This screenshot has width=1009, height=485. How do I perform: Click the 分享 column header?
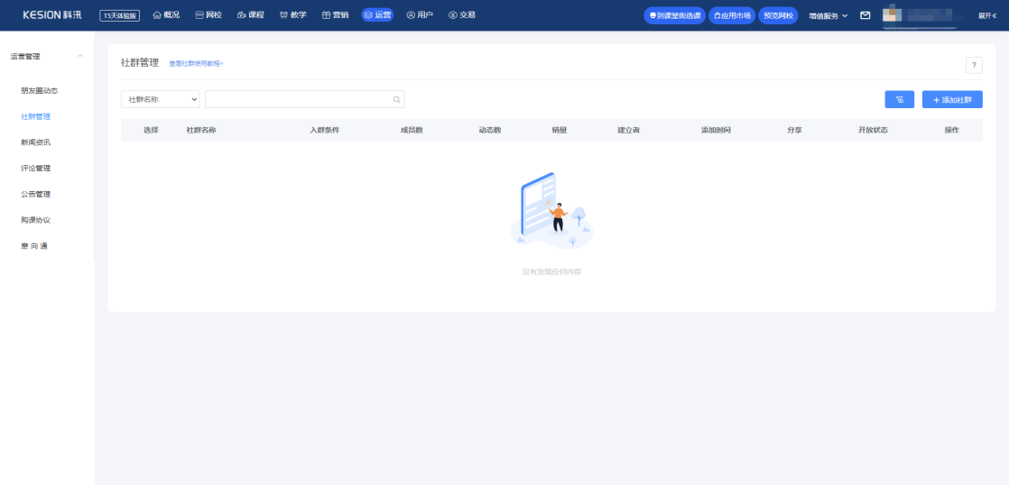click(x=794, y=130)
